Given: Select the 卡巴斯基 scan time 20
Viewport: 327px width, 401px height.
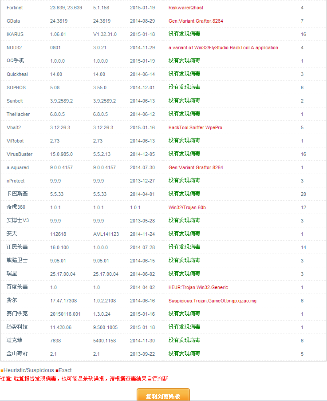Looking at the screenshot, I should pyautogui.click(x=303, y=194).
